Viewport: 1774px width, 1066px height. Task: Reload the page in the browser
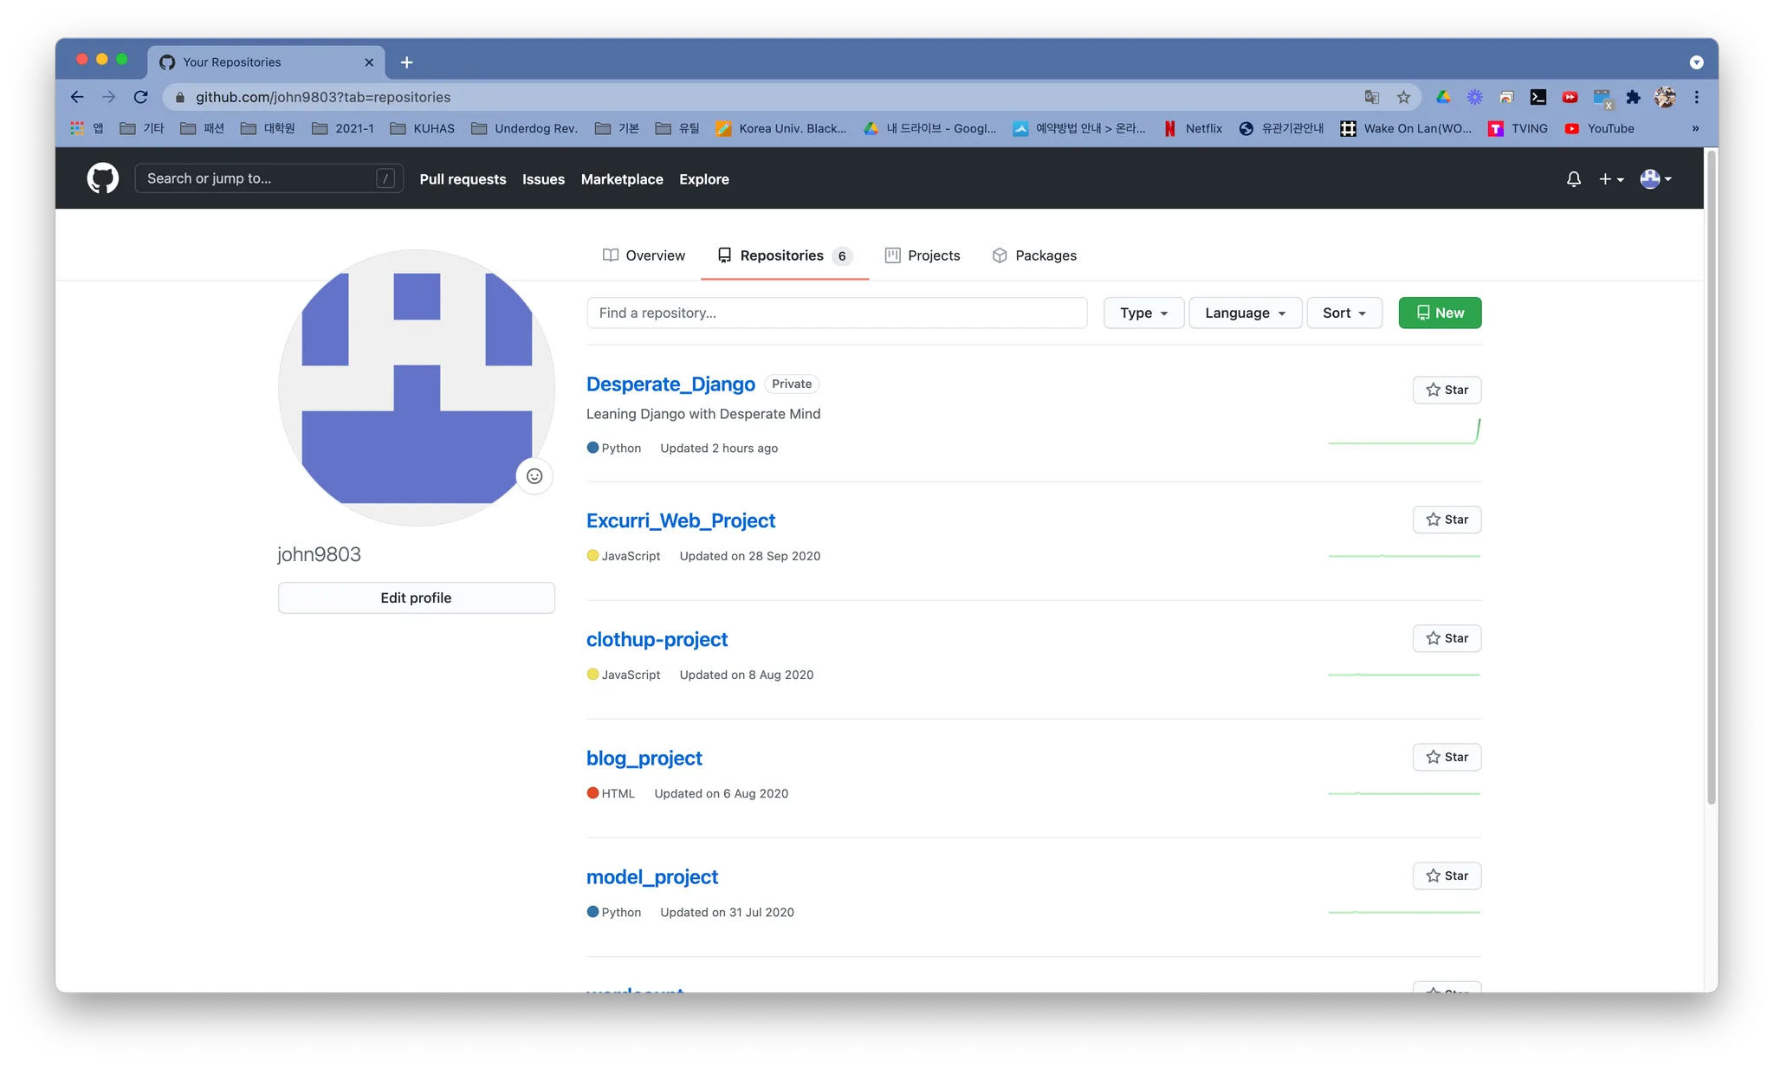pos(141,97)
